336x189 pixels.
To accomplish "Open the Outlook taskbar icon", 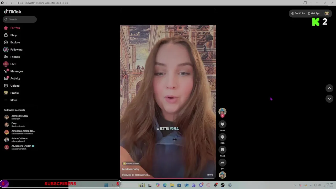I will pyautogui.click(x=186, y=185).
